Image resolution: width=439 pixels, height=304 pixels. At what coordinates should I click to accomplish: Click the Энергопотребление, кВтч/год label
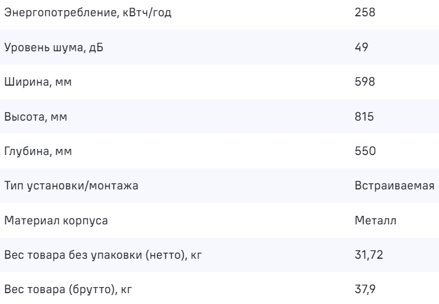click(88, 12)
